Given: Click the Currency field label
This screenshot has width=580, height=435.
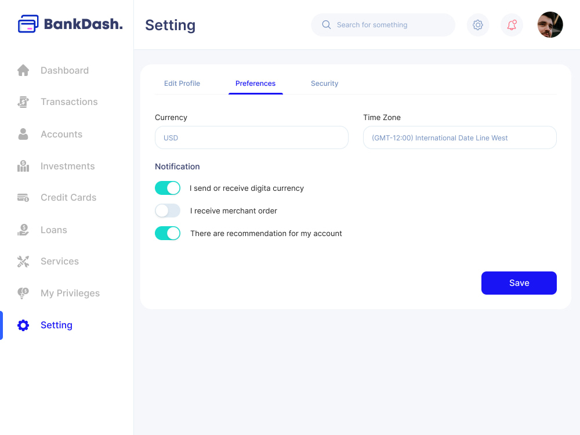Looking at the screenshot, I should [171, 117].
